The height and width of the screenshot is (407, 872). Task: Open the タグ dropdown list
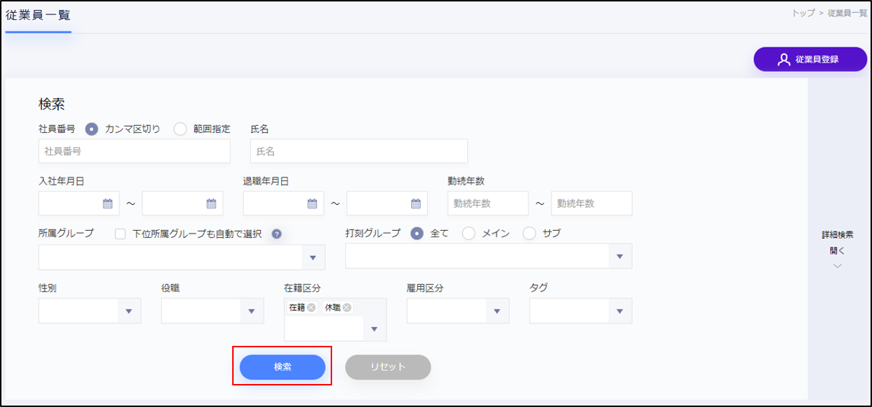(620, 311)
